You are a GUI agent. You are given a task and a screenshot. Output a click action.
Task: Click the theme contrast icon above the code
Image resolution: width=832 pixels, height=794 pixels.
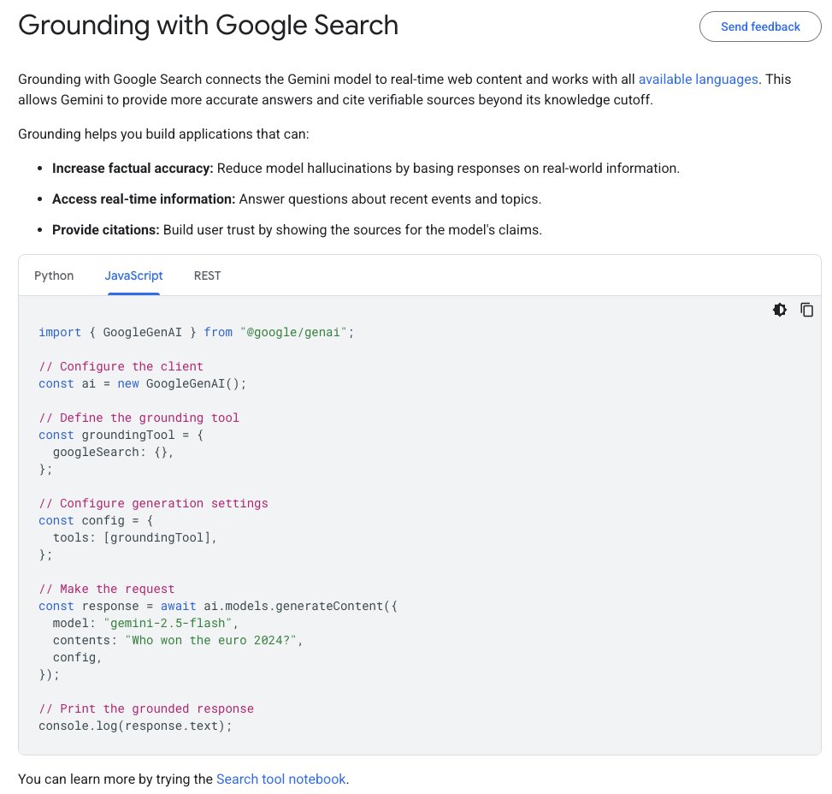click(780, 310)
